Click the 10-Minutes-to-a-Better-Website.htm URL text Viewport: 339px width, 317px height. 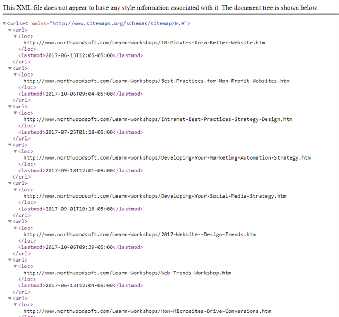(x=144, y=43)
